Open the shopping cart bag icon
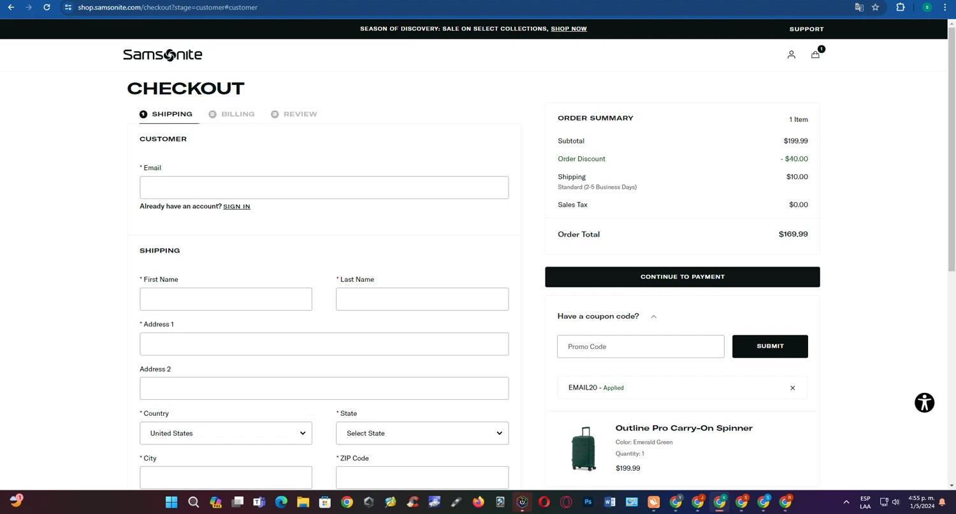 [x=815, y=54]
